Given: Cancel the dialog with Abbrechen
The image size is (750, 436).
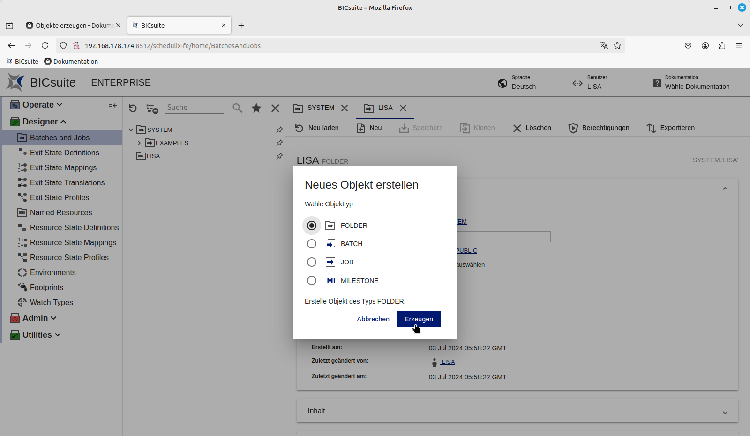Looking at the screenshot, I should tap(373, 319).
